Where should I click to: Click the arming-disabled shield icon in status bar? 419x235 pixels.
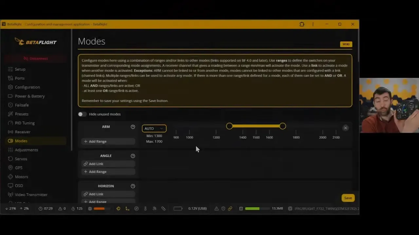[223, 209]
